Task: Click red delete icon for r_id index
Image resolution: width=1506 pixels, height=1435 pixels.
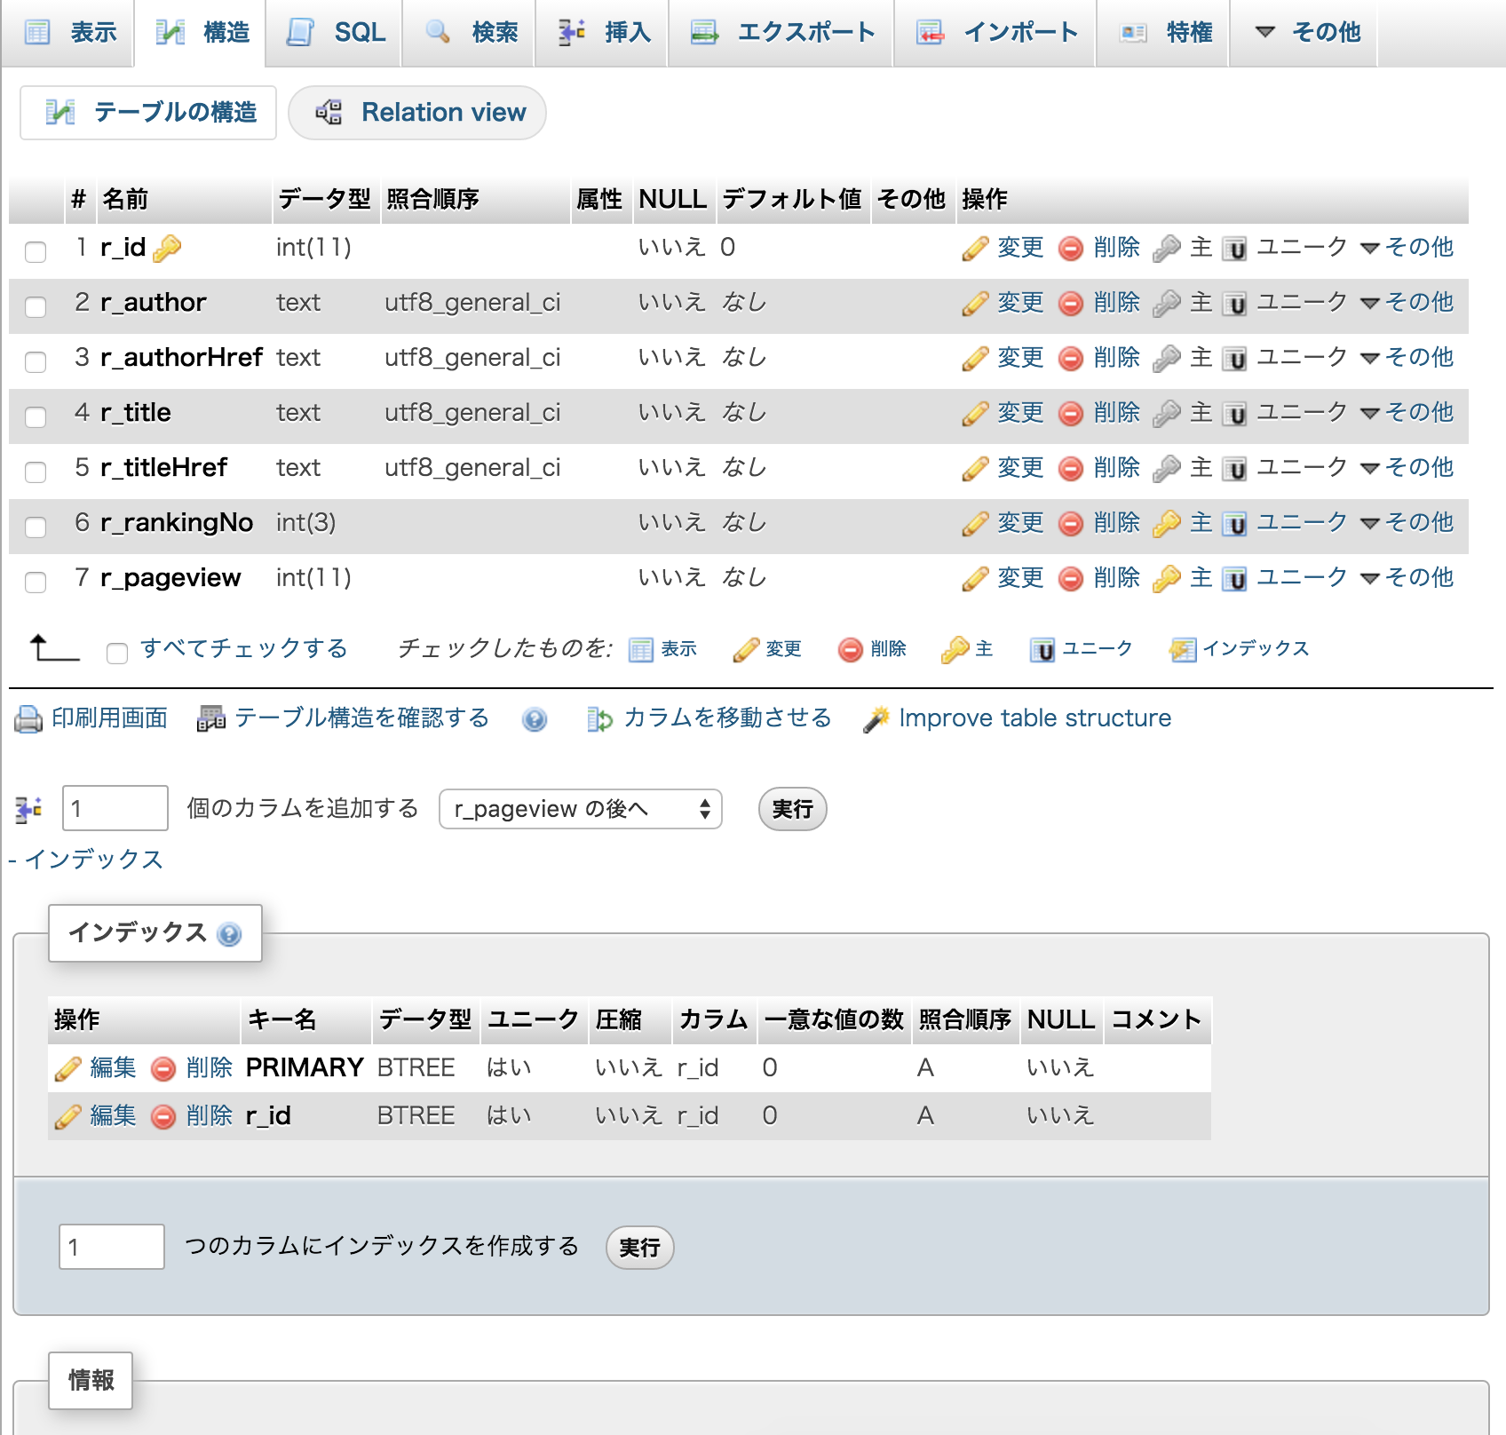Action: [163, 1117]
